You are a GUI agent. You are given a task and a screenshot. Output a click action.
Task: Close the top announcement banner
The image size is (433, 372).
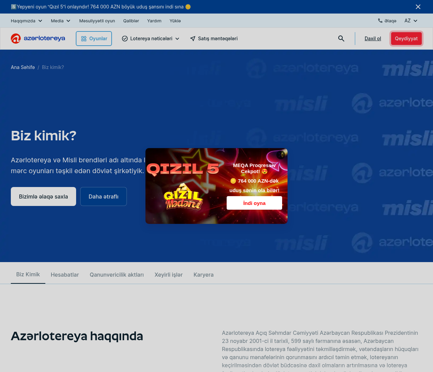[418, 7]
